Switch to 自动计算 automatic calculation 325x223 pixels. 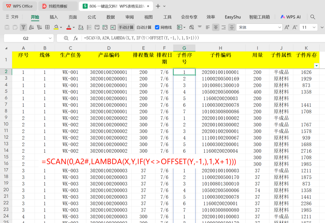144,27
